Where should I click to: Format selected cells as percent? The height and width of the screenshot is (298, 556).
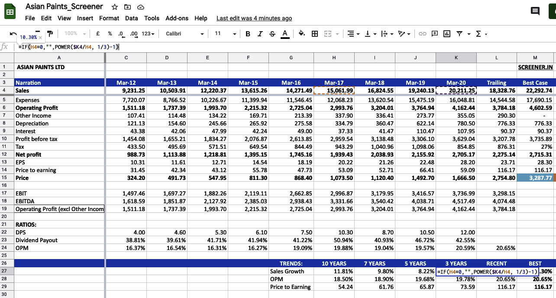pyautogui.click(x=109, y=33)
